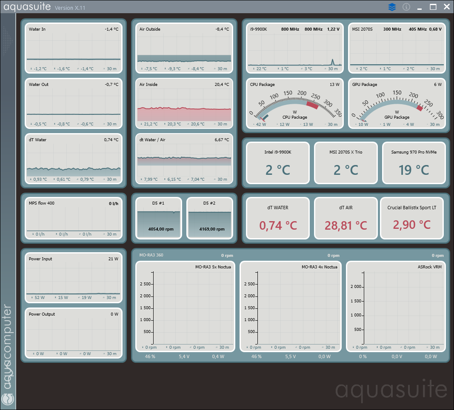
Task: Select the i9-9900K frequency chart
Action: [x=295, y=48]
